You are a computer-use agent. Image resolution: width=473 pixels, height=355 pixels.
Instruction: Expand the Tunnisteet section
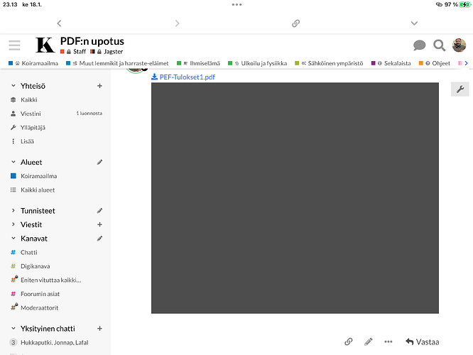(13, 211)
